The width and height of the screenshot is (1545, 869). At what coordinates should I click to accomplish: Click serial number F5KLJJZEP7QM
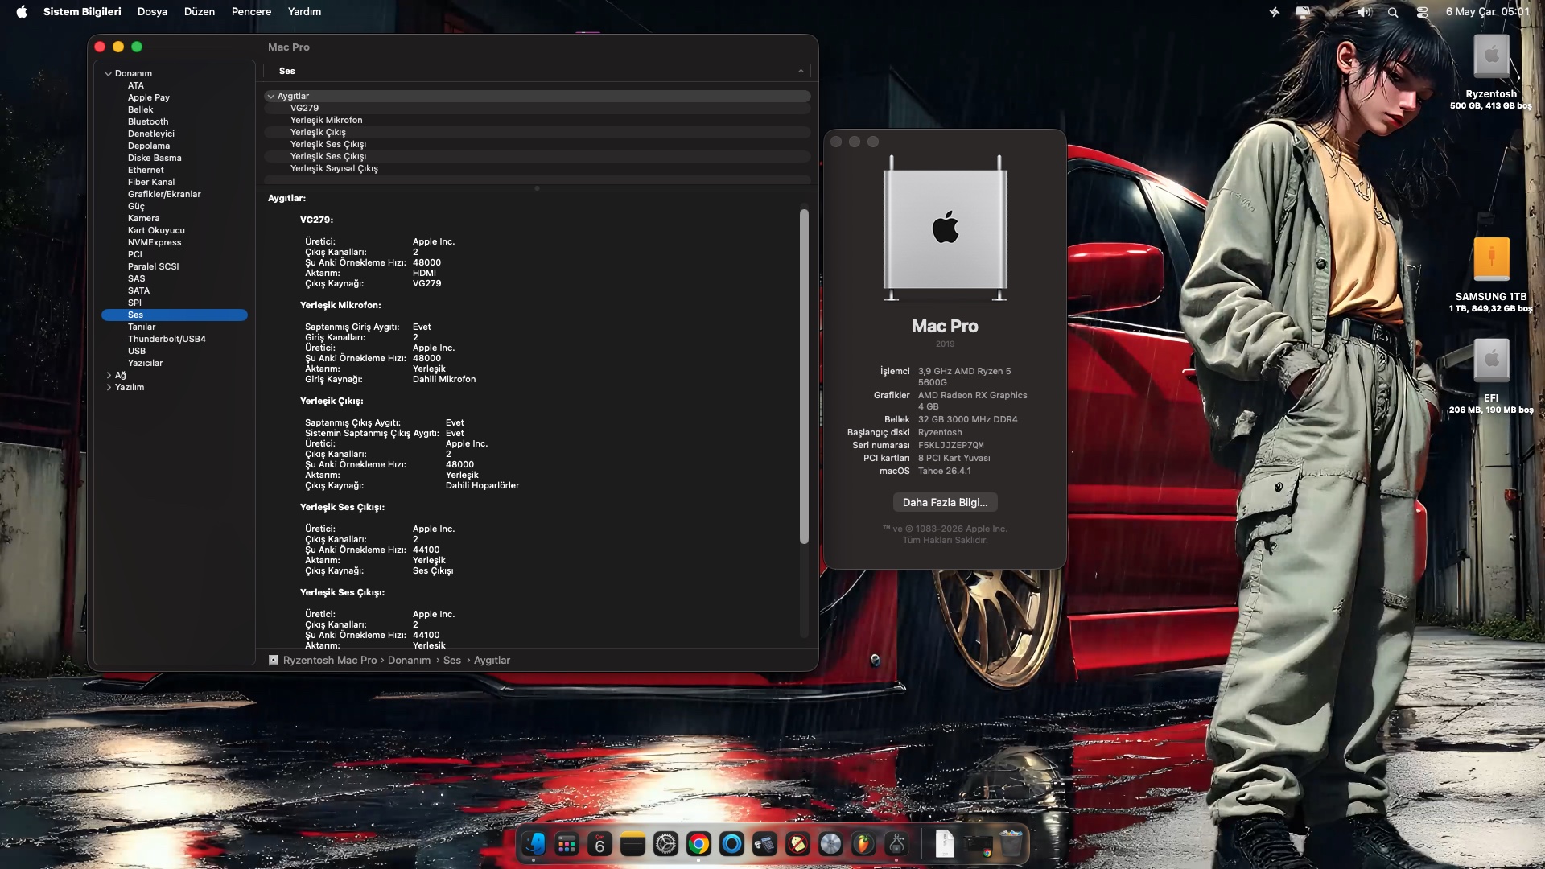(x=951, y=445)
